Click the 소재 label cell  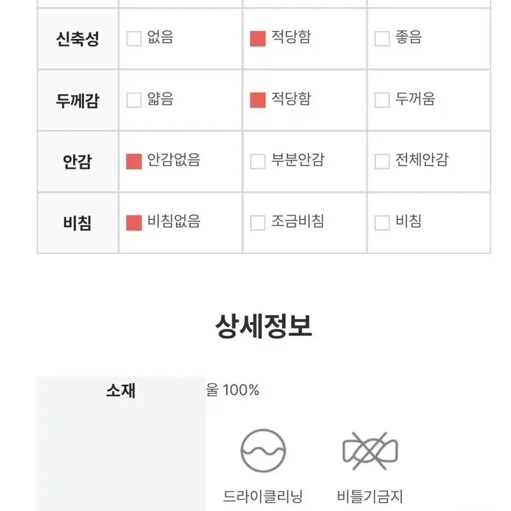point(121,444)
